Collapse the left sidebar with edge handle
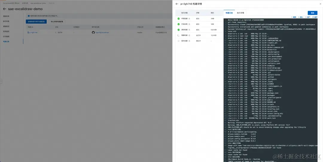The image size is (323, 162). click(1, 81)
